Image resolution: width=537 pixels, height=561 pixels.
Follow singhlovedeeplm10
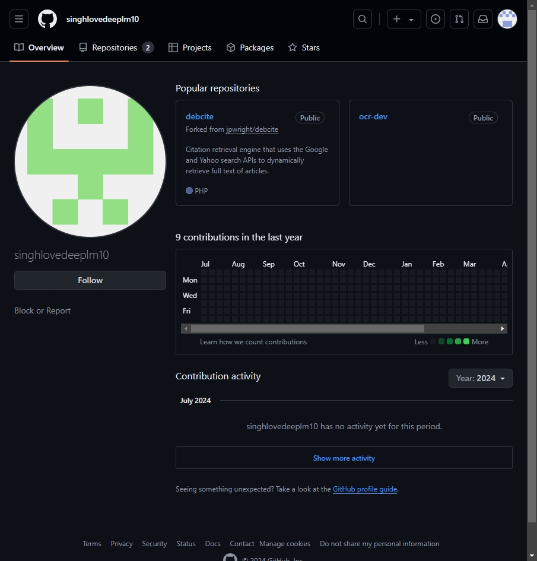click(x=90, y=280)
